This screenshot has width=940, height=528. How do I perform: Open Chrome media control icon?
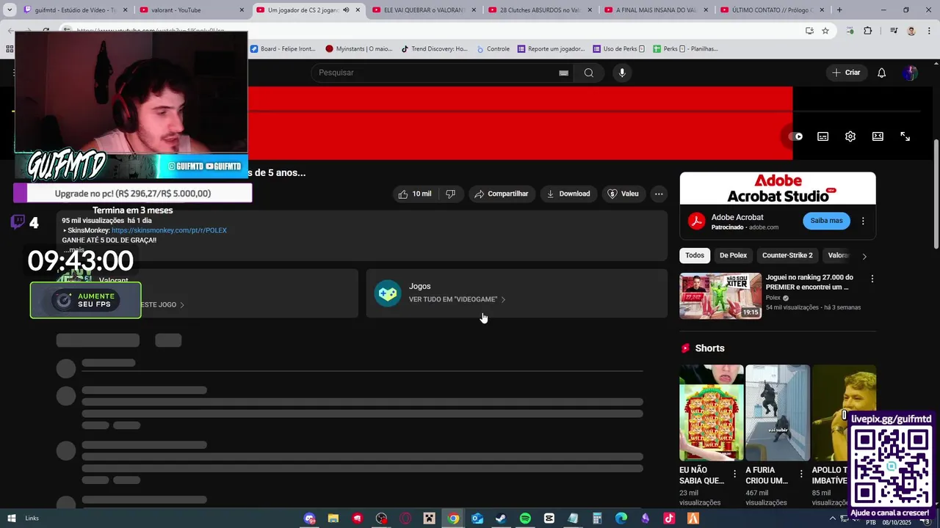(894, 31)
